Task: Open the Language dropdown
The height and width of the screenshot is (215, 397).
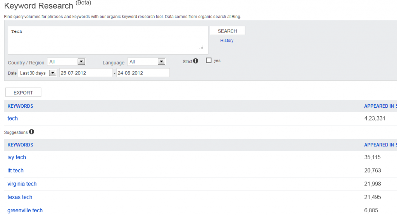Action: point(146,62)
